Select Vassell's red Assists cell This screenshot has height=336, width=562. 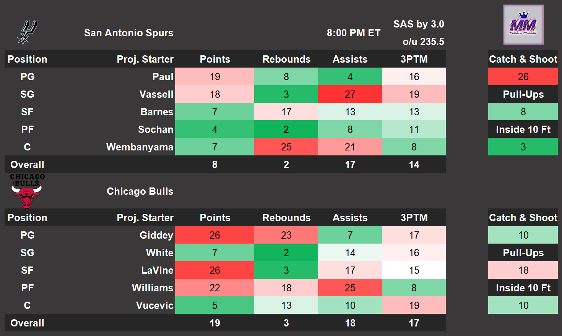pyautogui.click(x=350, y=94)
